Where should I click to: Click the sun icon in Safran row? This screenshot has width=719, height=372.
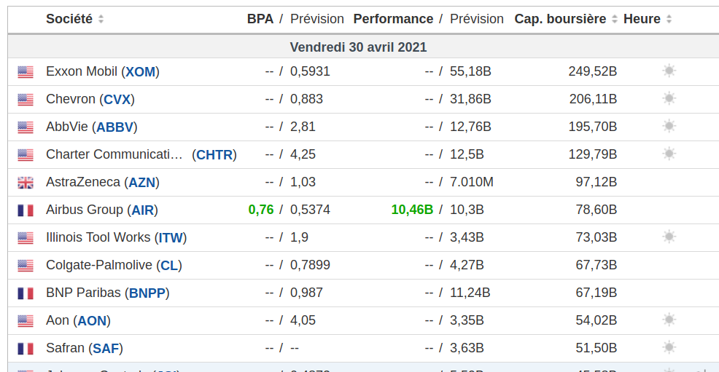pyautogui.click(x=669, y=347)
